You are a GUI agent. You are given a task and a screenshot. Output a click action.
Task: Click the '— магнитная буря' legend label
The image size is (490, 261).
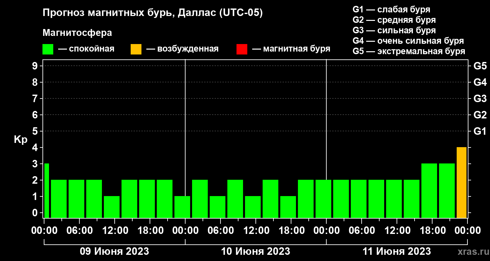291,49
